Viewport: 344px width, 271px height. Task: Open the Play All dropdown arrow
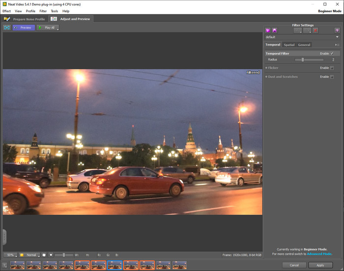(58, 28)
